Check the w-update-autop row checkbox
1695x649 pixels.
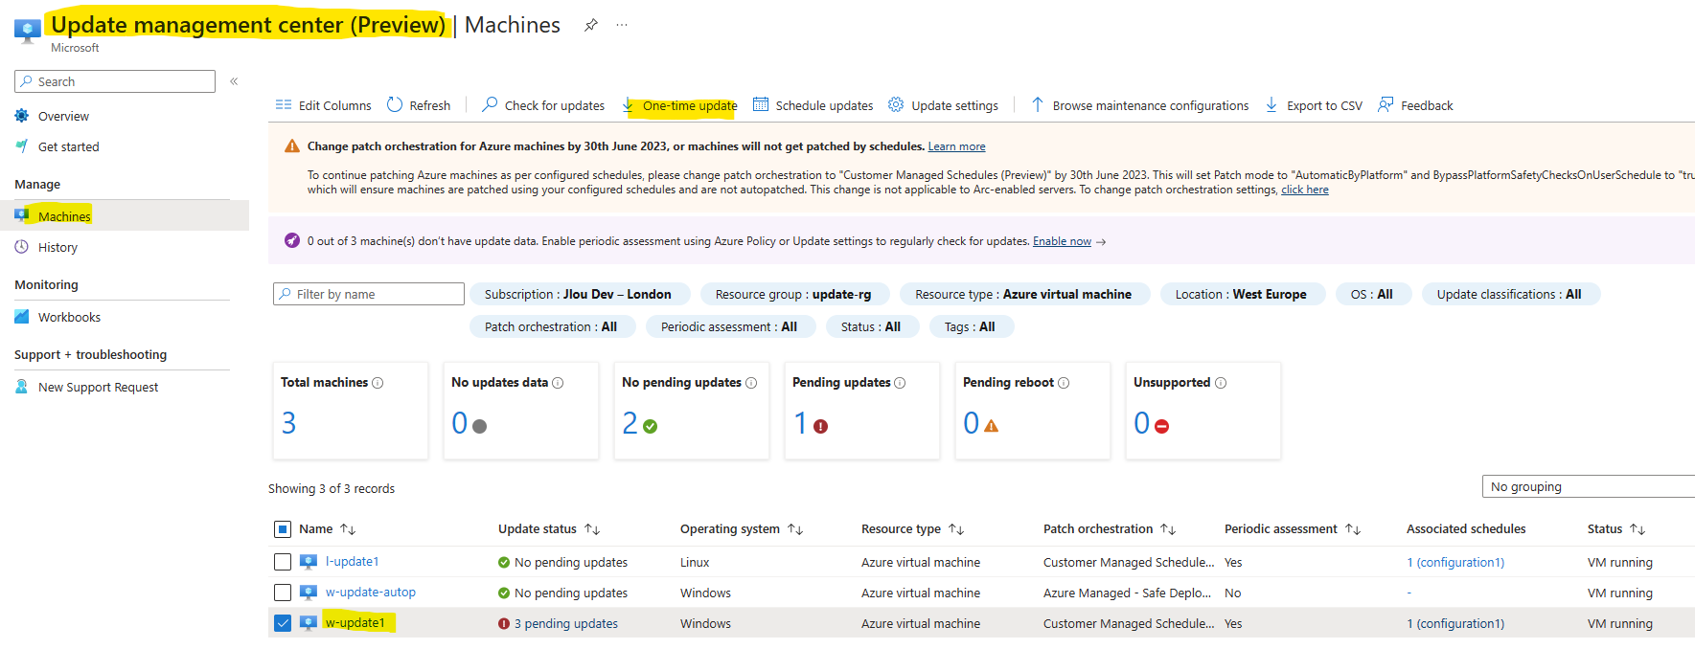coord(283,593)
